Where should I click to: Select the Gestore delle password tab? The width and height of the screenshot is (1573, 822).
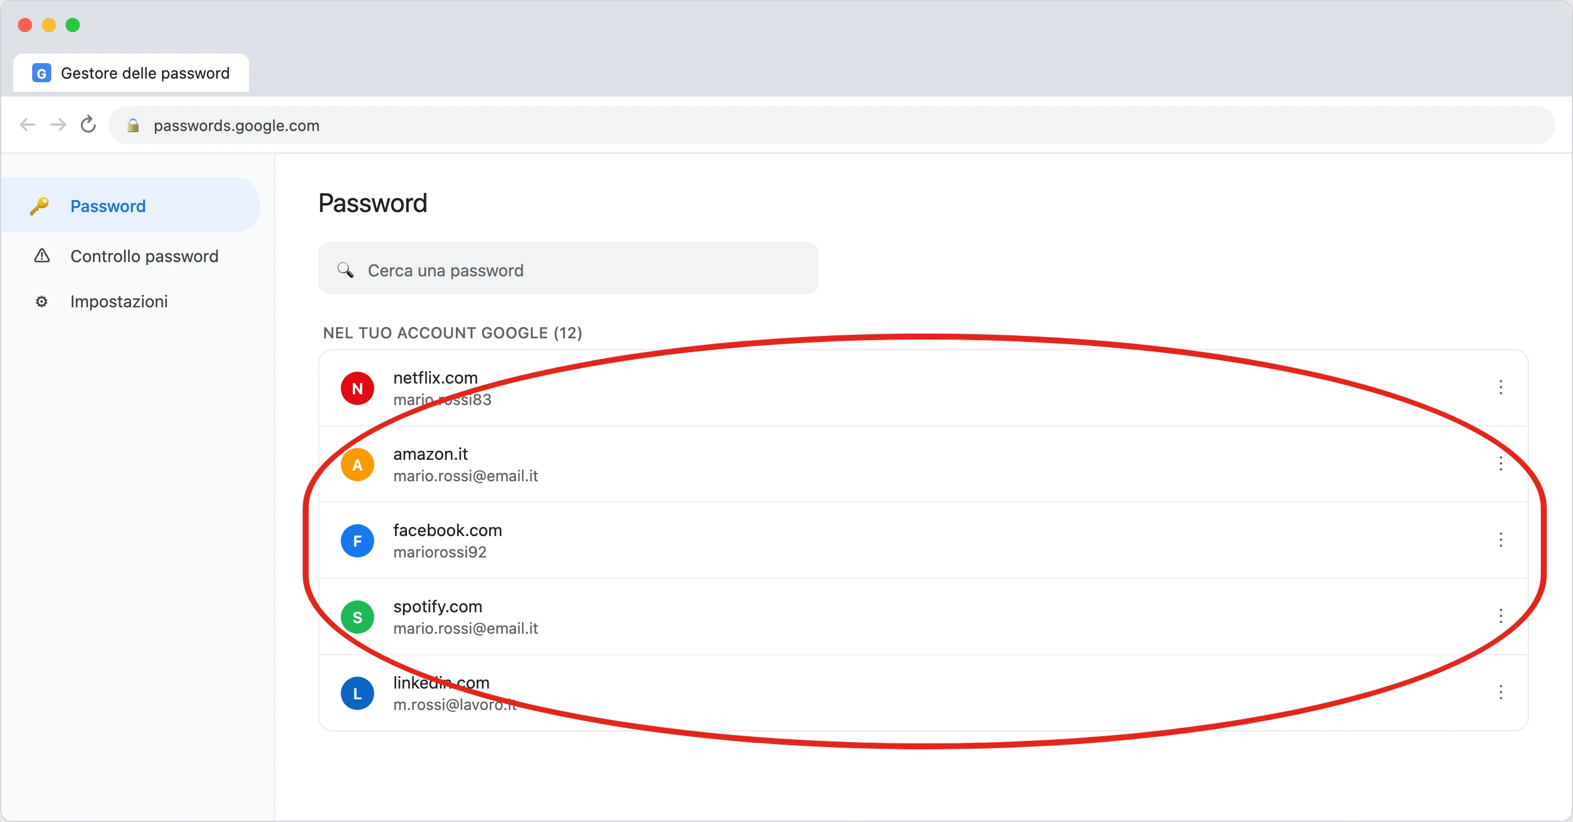point(130,73)
